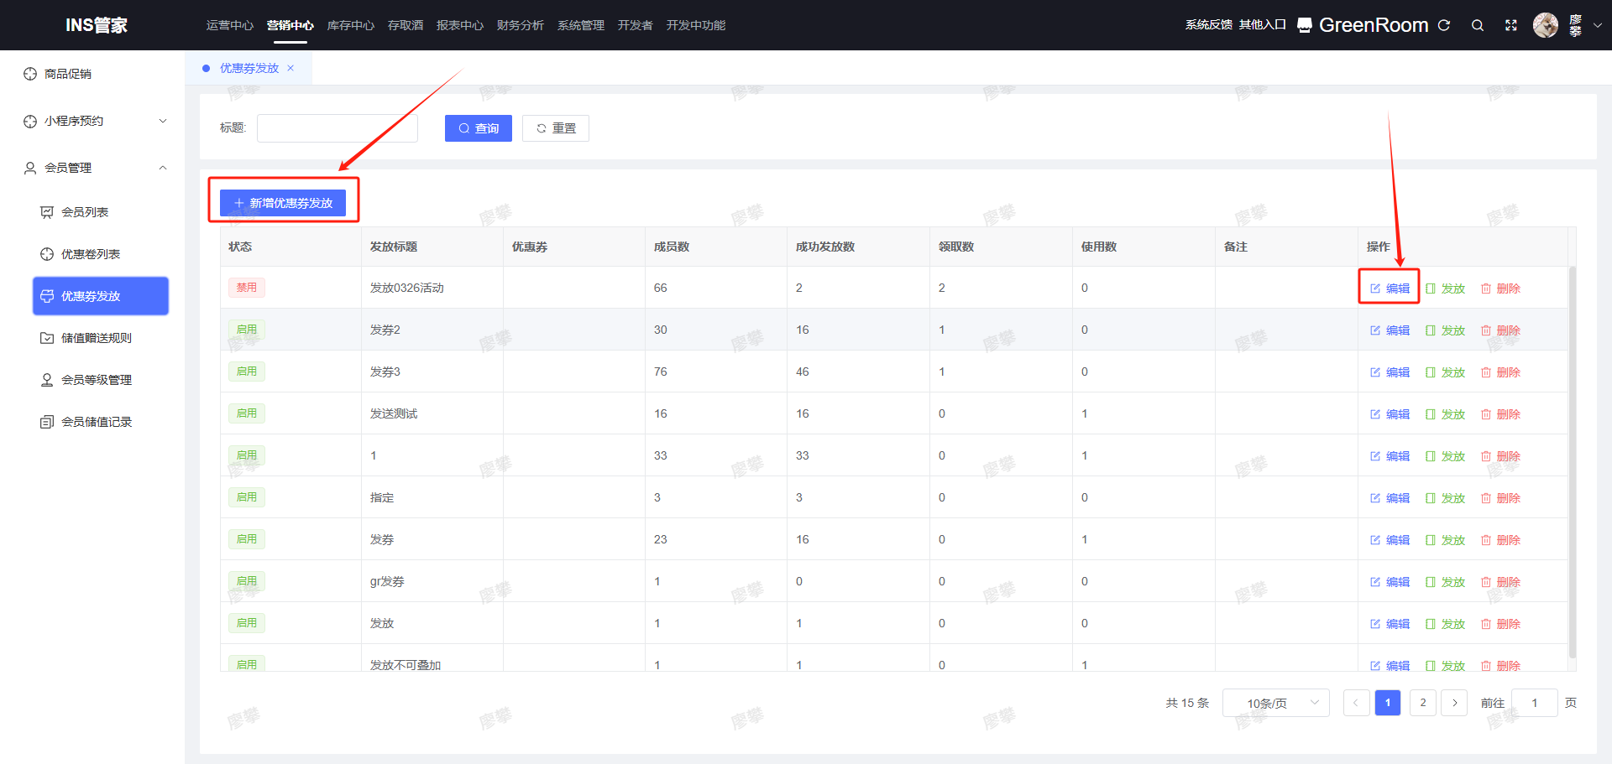The image size is (1612, 764).
Task: Click the 重置 reset button
Action: 555,128
